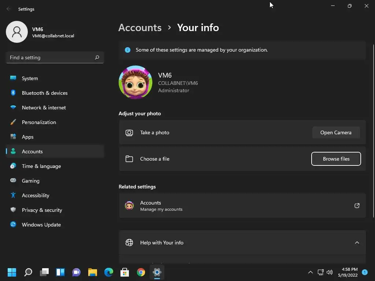375x281 pixels.
Task: Click the Find a setting search box
Action: [55, 57]
